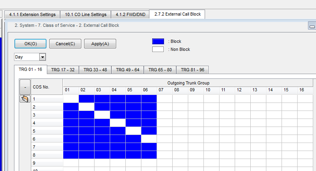Open the TRG 81 - 96 tab

pos(193,70)
